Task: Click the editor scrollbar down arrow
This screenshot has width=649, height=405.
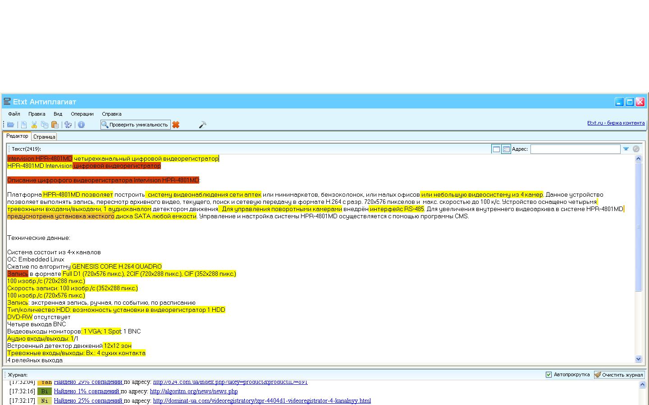Action: coord(638,359)
